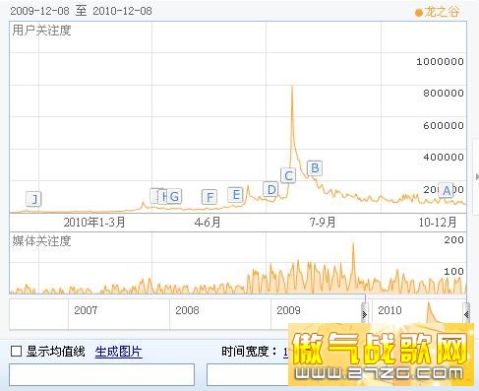This screenshot has width=479, height=391.
Task: Click event marker E on chart
Action: [x=235, y=195]
